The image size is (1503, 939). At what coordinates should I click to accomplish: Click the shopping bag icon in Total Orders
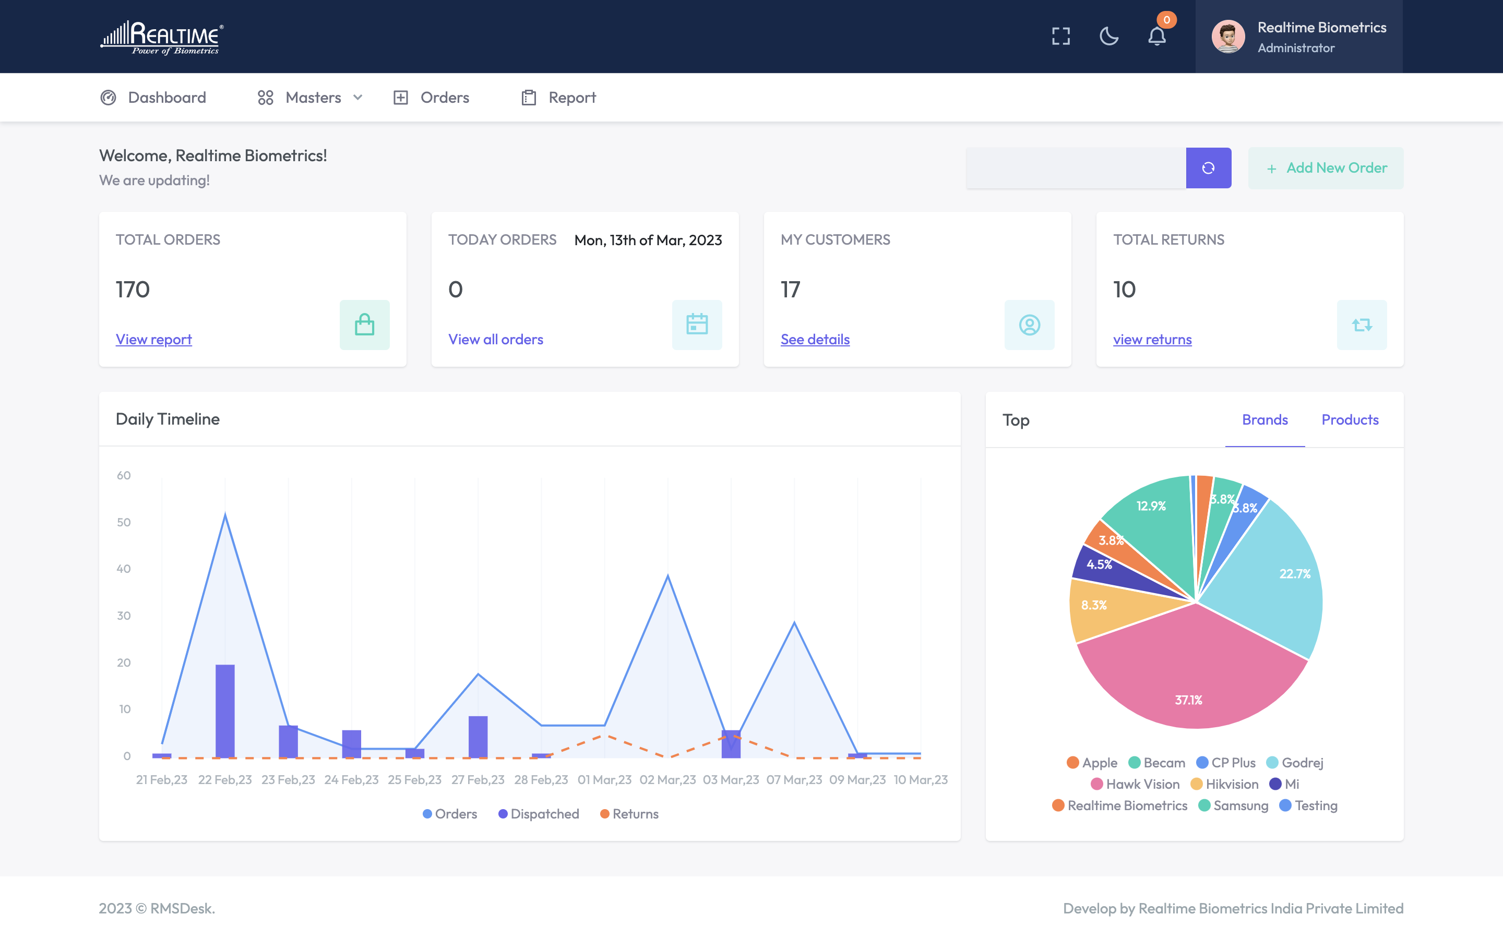(365, 325)
